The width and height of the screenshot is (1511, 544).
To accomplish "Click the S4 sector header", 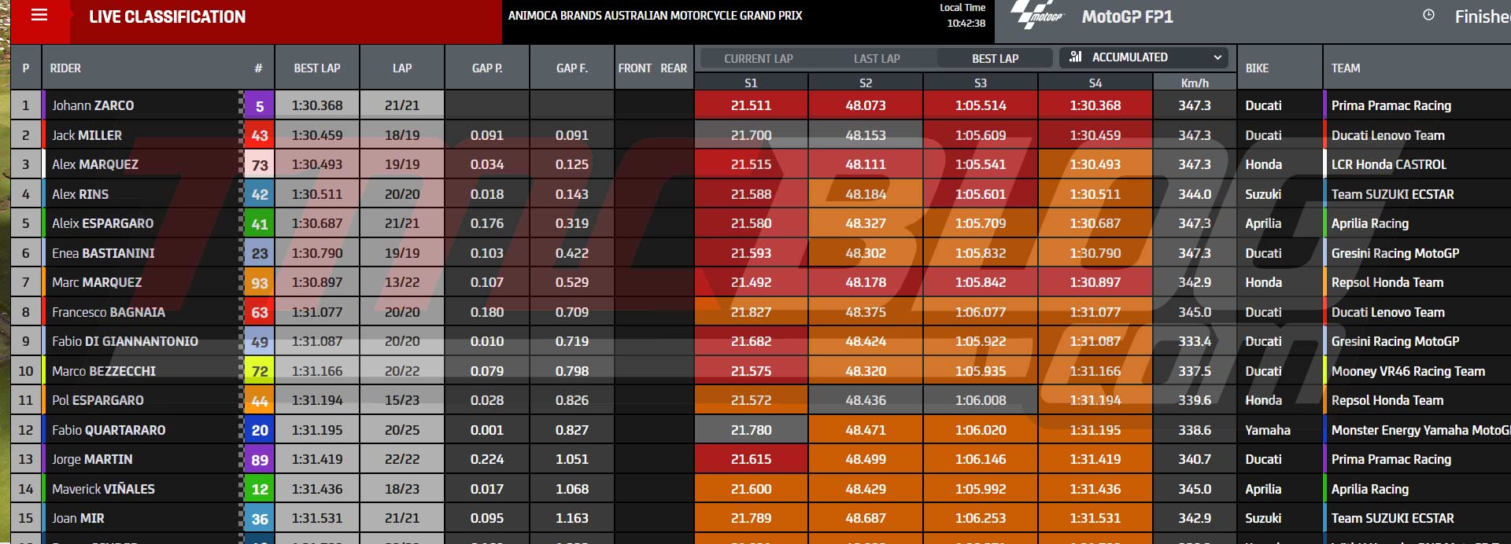I will 1095,82.
